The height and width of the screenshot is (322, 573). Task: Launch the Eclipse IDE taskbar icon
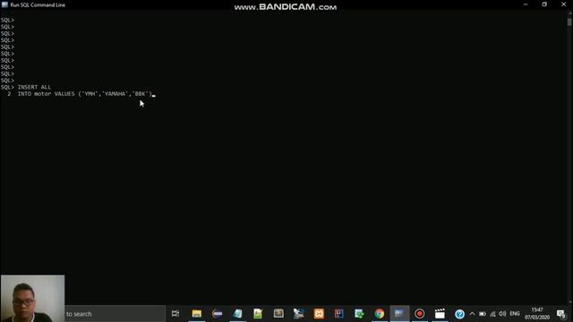217,314
